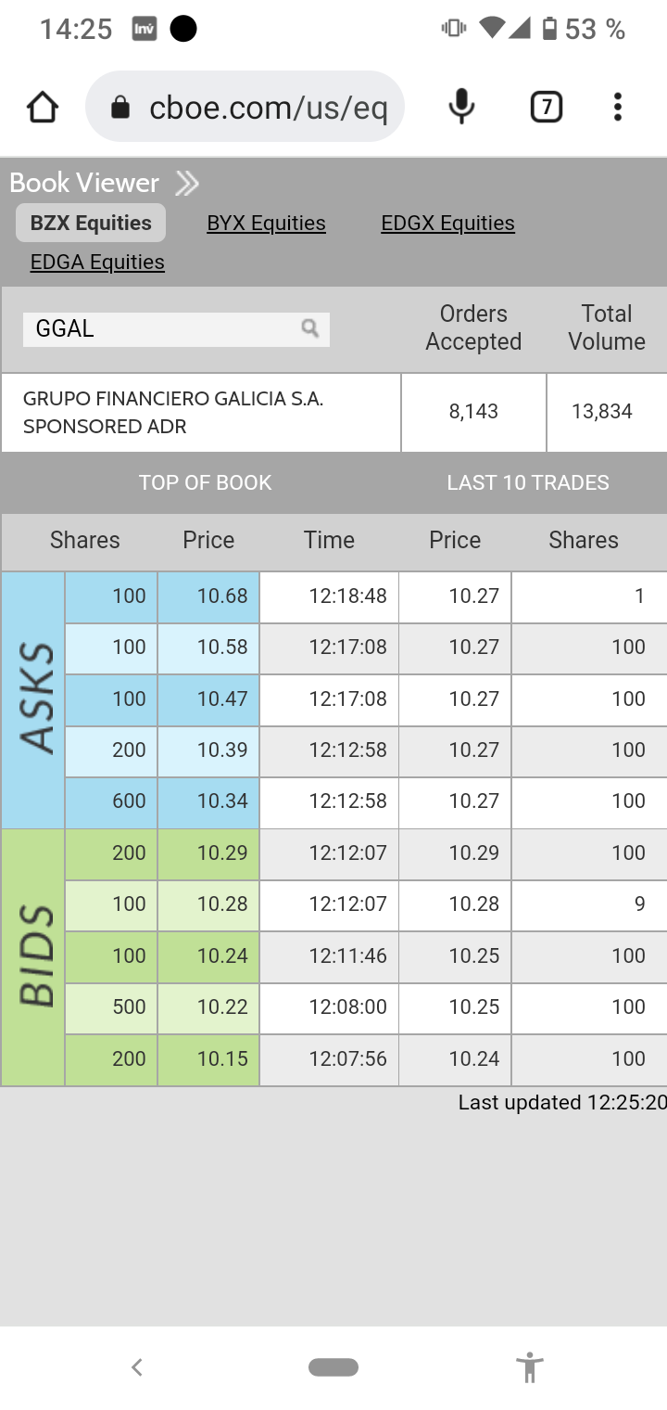Open the tab switcher showing 7 tabs
The width and height of the screenshot is (667, 1410).
click(x=547, y=108)
